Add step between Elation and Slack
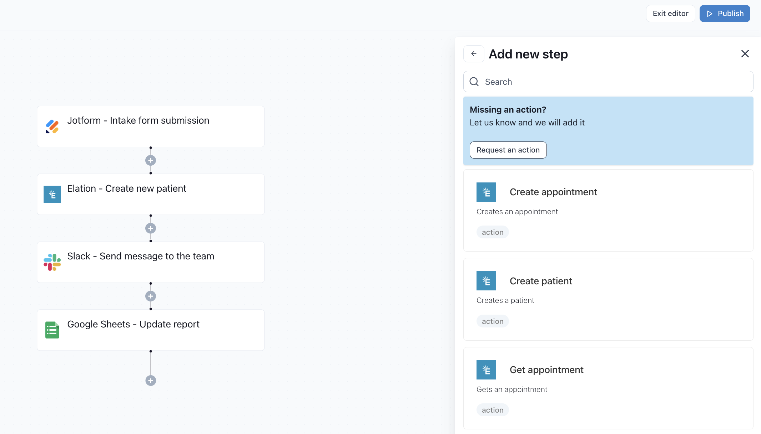This screenshot has height=434, width=761. (x=151, y=228)
